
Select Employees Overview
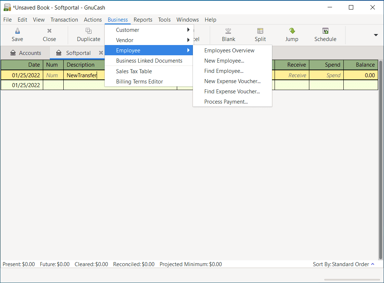coord(232,51)
